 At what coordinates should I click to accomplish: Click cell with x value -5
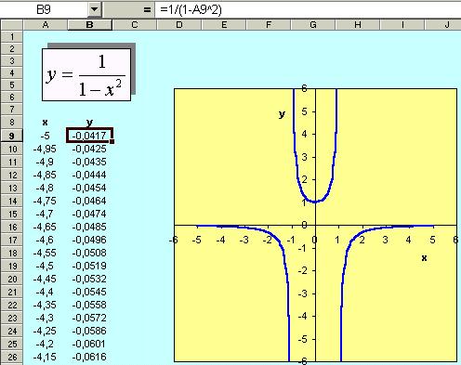click(46, 136)
